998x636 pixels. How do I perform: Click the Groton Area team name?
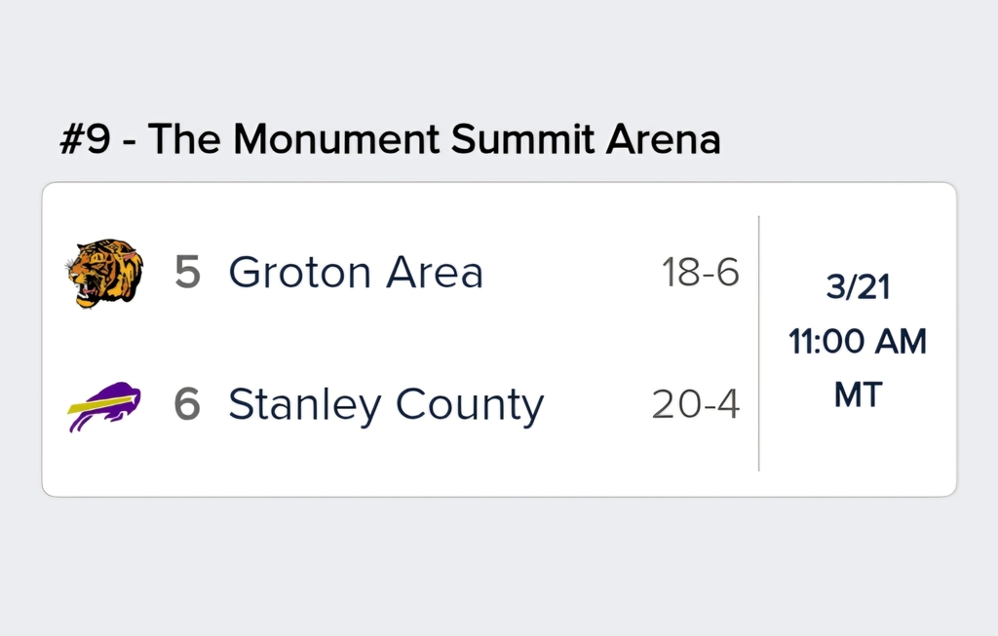[x=356, y=273]
